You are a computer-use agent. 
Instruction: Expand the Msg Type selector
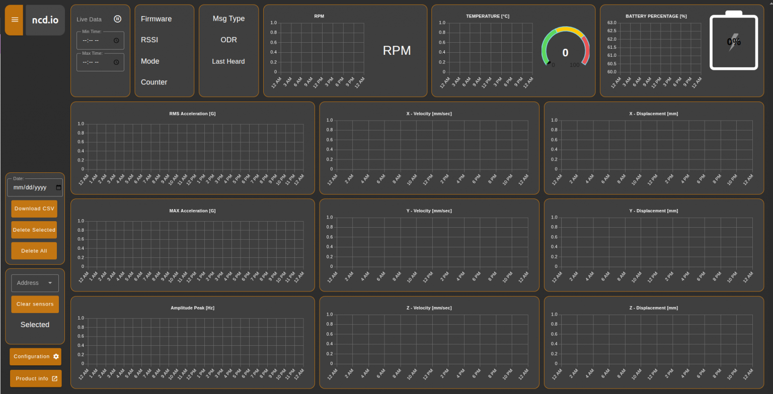(x=228, y=18)
